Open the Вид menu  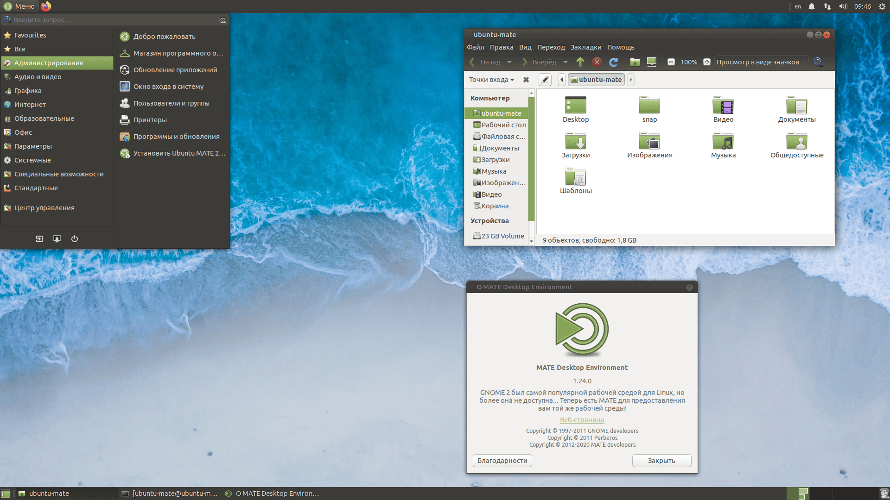pos(525,47)
